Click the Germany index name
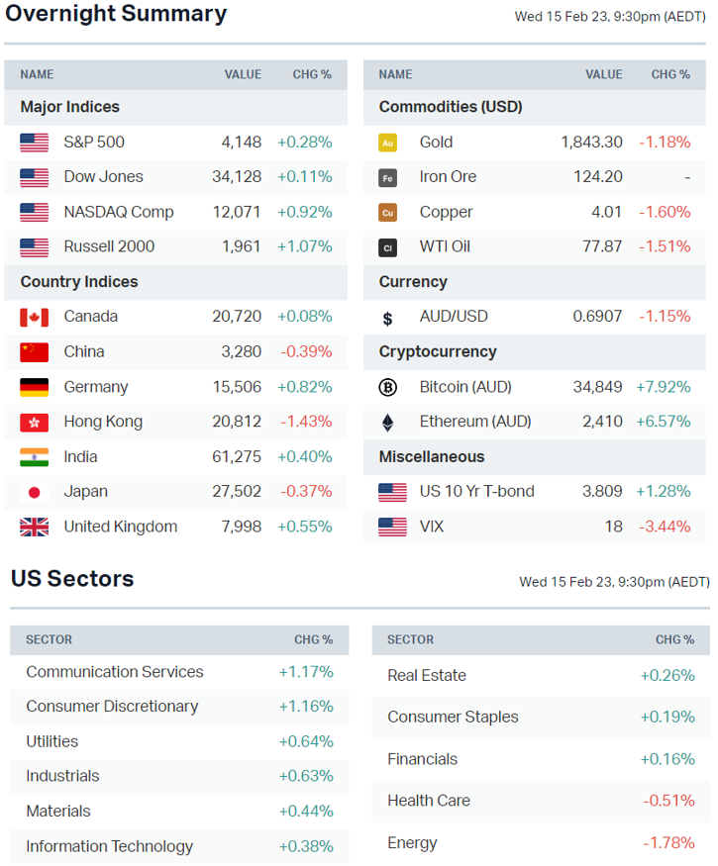The height and width of the screenshot is (866, 718). tap(96, 387)
